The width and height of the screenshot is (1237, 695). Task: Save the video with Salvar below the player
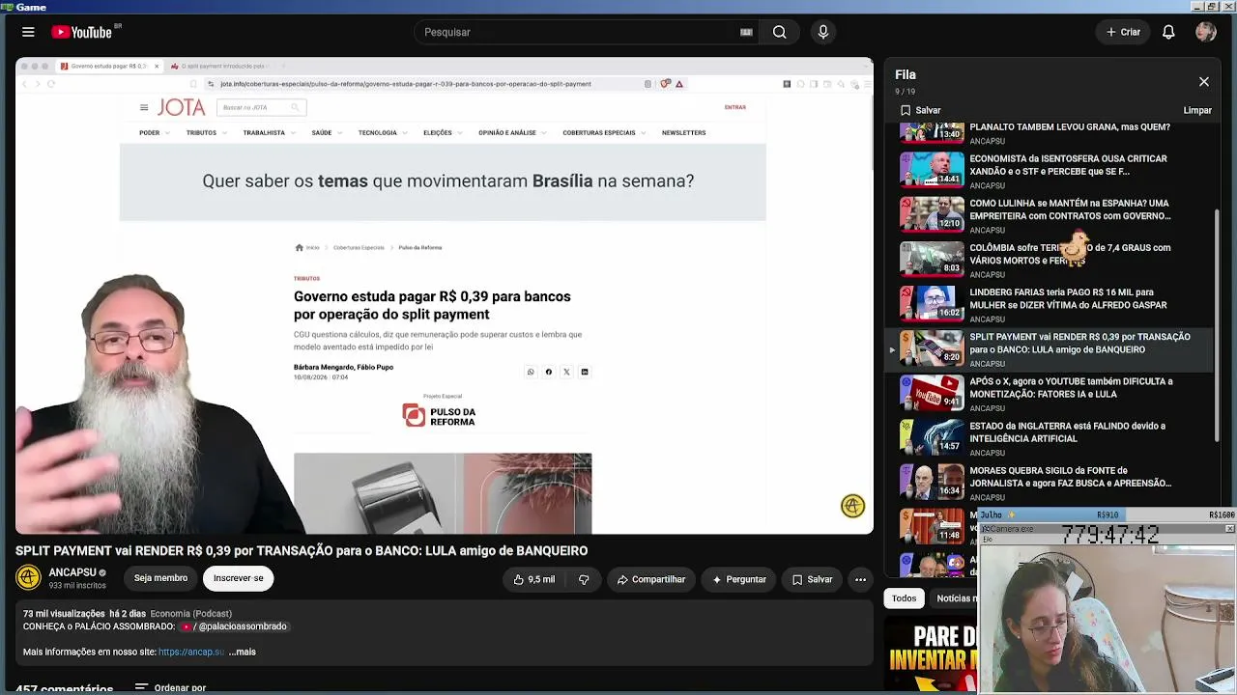click(812, 579)
